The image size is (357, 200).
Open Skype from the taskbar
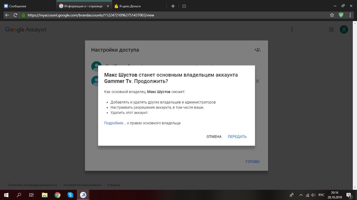click(70, 195)
